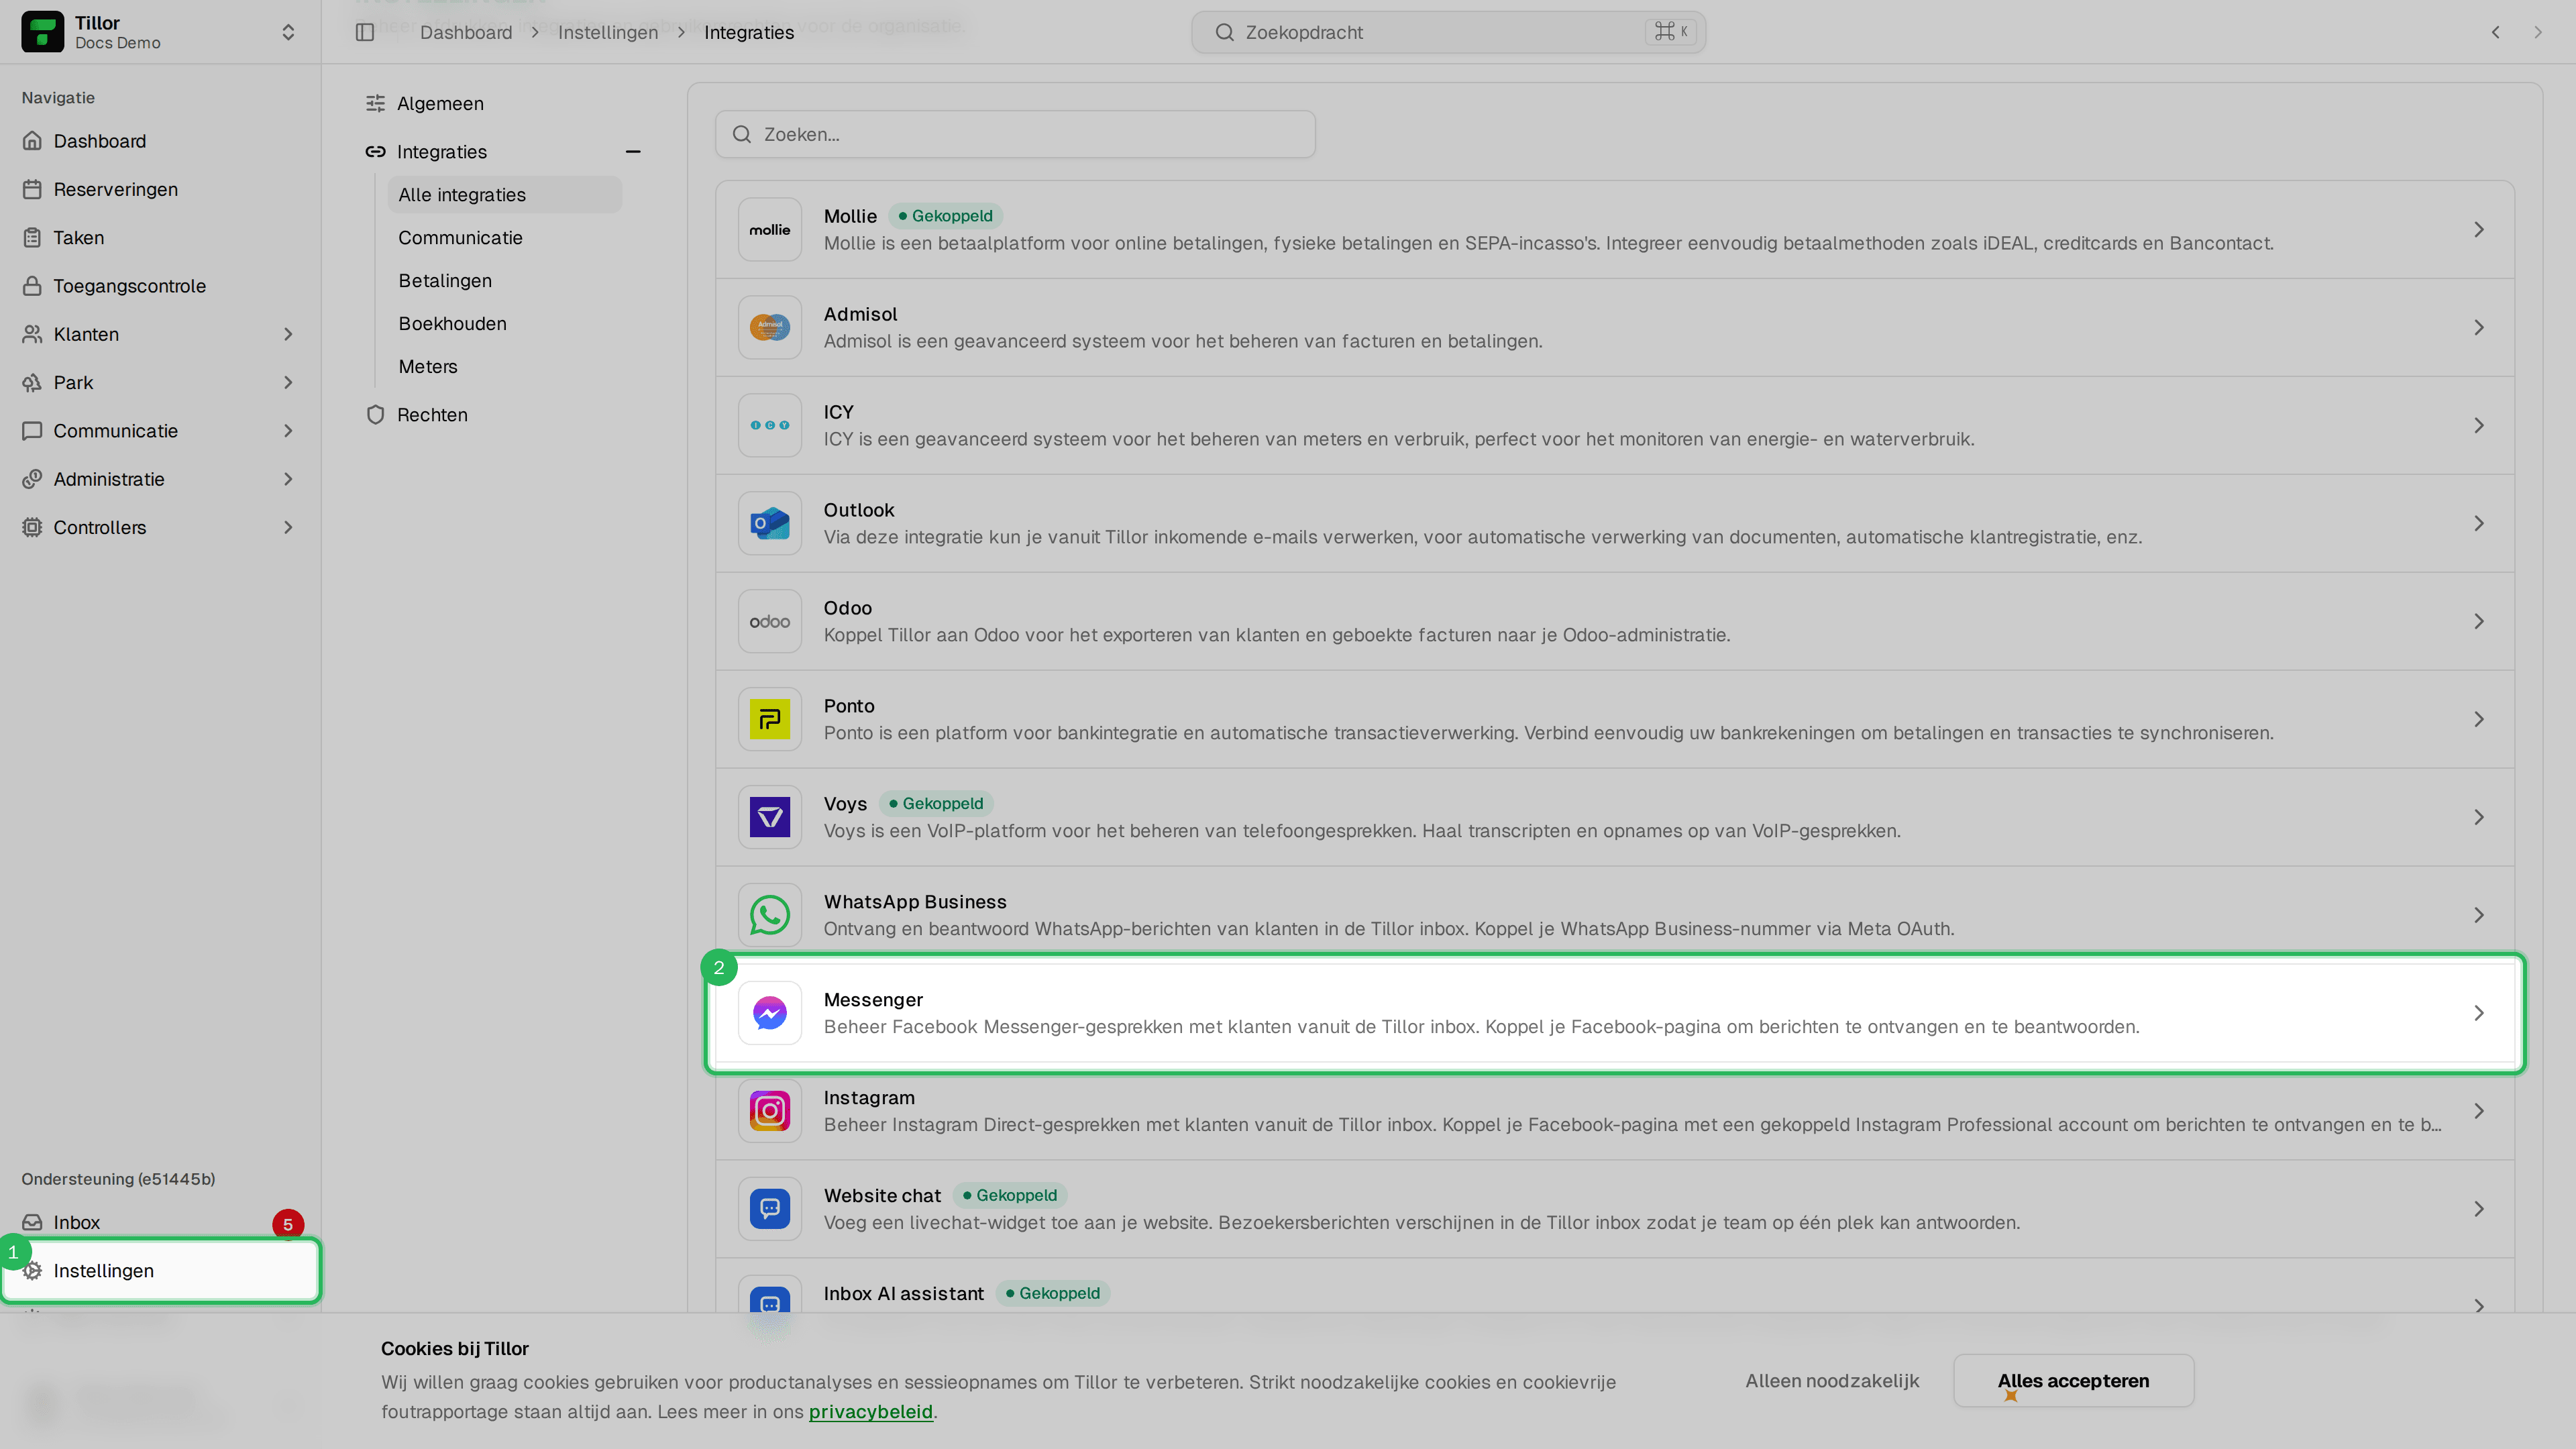Click the Dashboard home icon
This screenshot has height=1449, width=2576.
point(32,141)
